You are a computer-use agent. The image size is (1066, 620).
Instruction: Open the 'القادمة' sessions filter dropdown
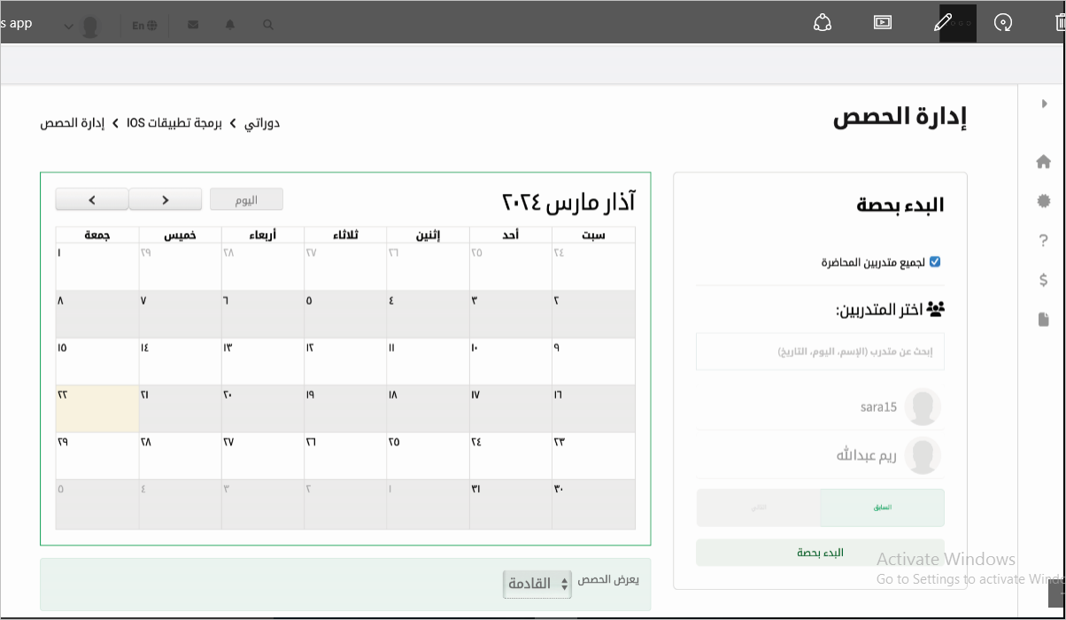point(537,584)
